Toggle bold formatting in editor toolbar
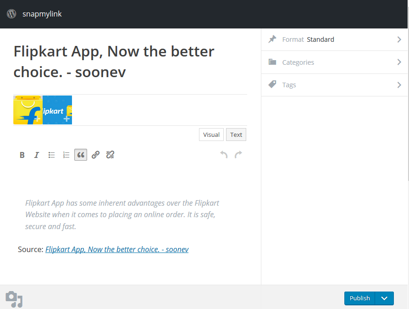This screenshot has height=309, width=409. 22,155
